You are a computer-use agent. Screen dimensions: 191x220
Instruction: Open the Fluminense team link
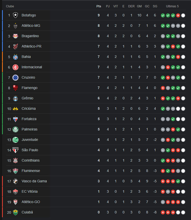(x=31, y=171)
